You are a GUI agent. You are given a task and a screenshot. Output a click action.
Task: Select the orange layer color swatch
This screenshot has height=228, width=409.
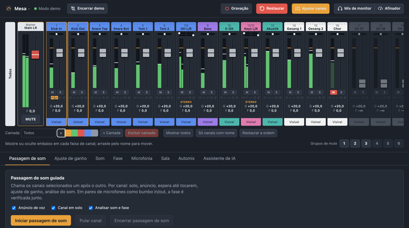coord(68,133)
